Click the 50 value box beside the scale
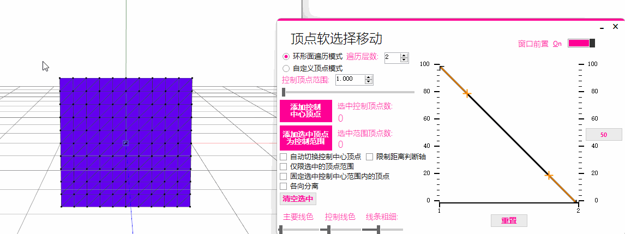625x234 pixels. (603, 135)
